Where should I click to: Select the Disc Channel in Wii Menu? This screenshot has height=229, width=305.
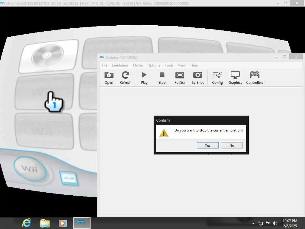click(x=49, y=56)
